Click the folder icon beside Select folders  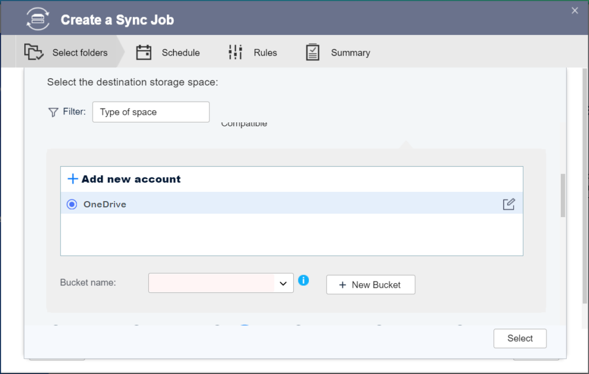[34, 52]
